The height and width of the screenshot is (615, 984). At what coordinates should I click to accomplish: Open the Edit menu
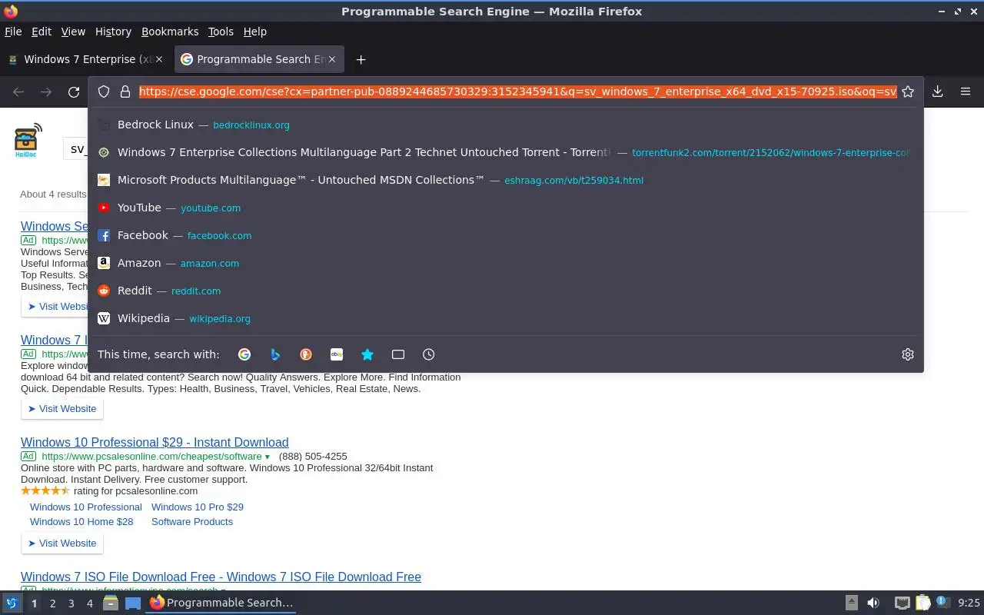pyautogui.click(x=42, y=32)
